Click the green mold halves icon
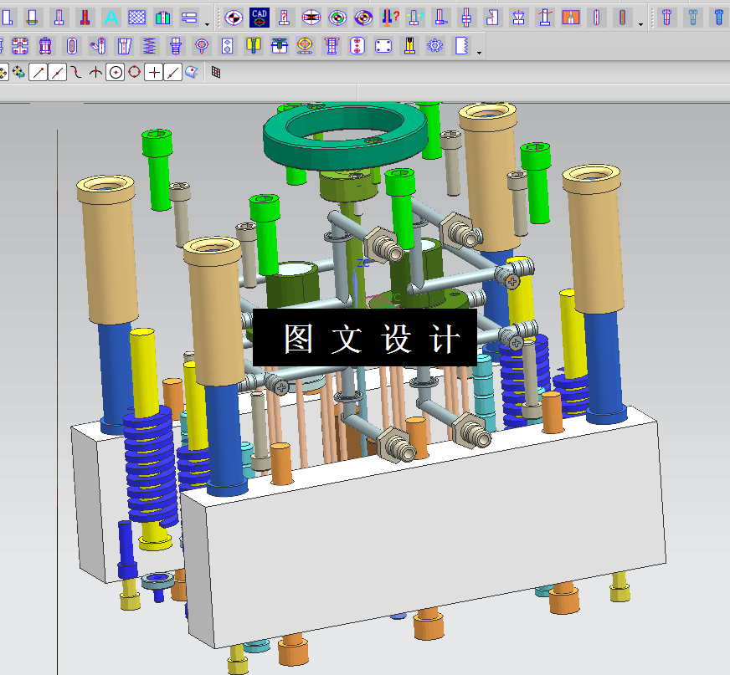 [x=163, y=18]
